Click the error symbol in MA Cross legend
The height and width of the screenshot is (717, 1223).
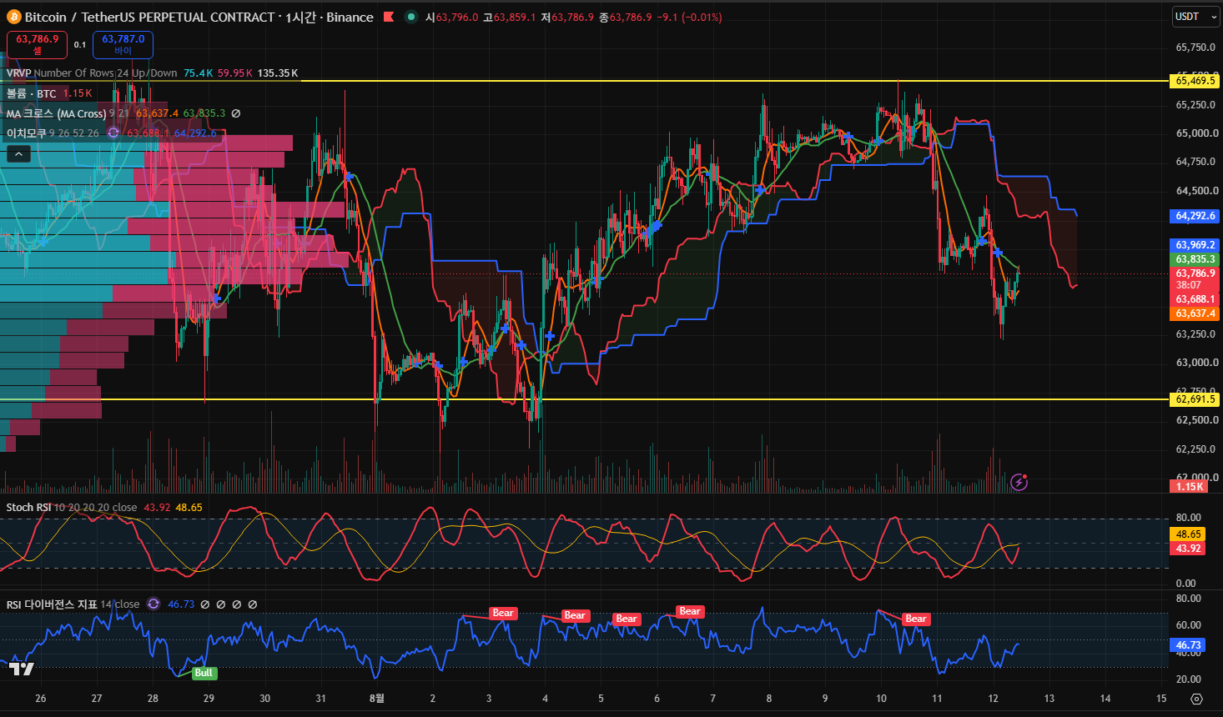[236, 113]
